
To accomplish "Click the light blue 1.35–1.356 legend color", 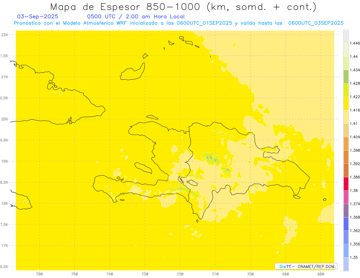I will pyautogui.click(x=346, y=251).
